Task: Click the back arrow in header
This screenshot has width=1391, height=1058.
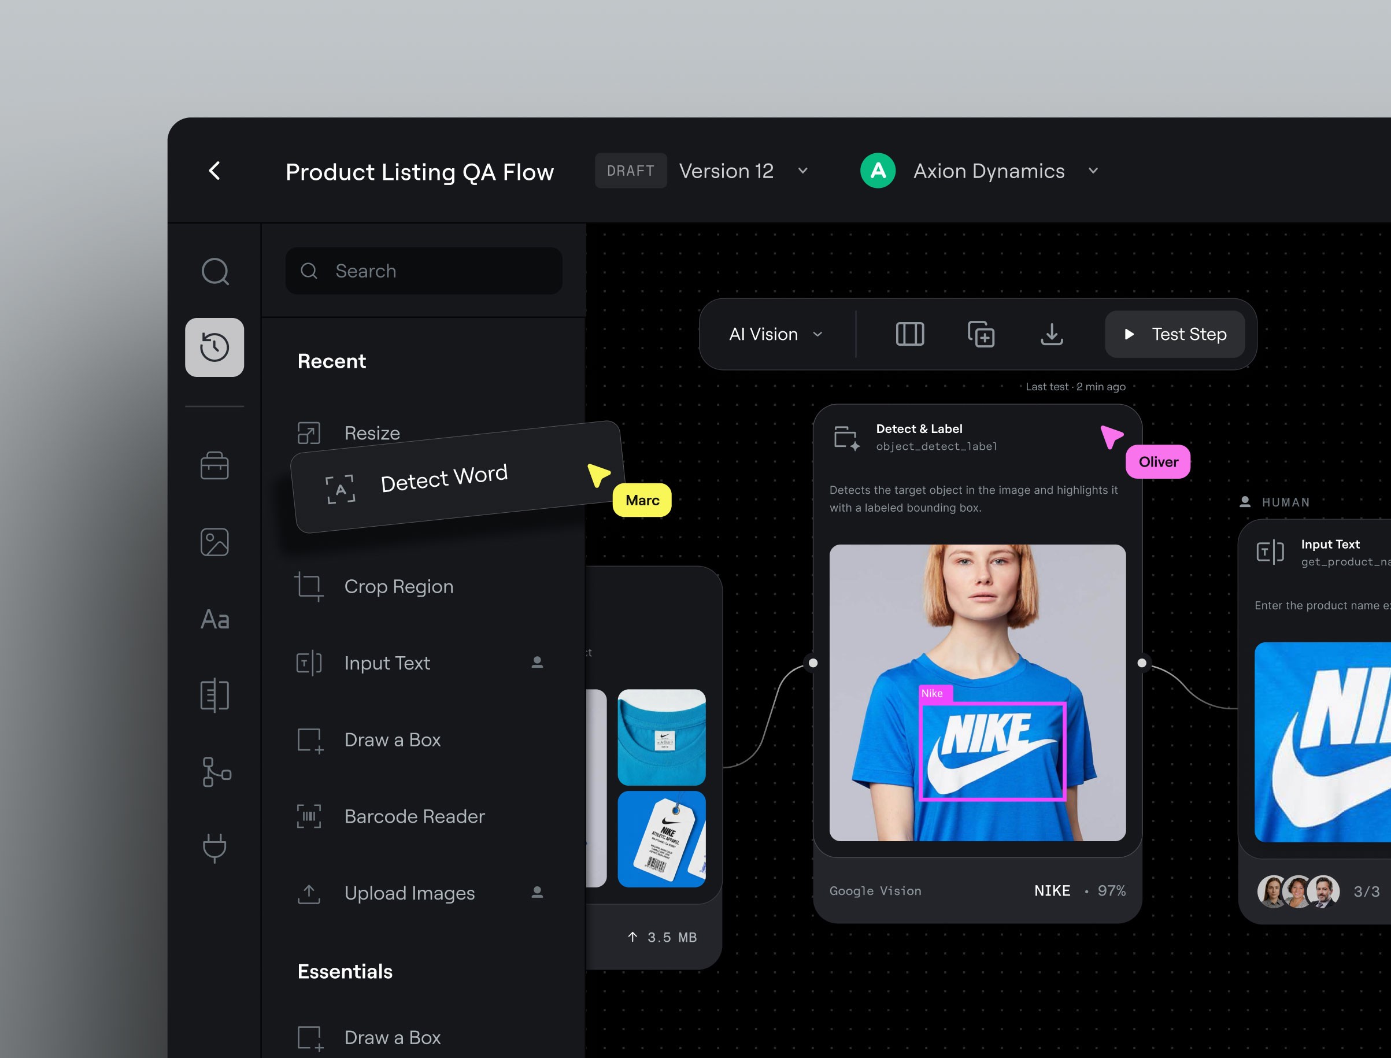Action: pos(214,171)
